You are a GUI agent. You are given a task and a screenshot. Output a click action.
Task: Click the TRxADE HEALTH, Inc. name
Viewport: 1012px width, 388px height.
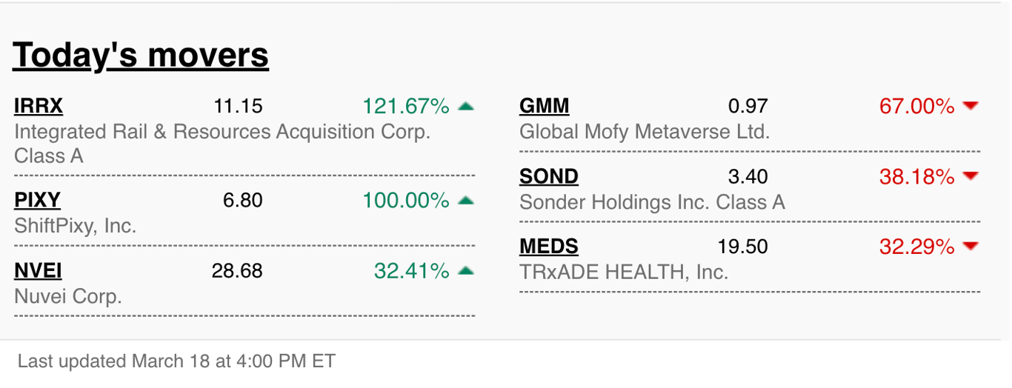624,272
